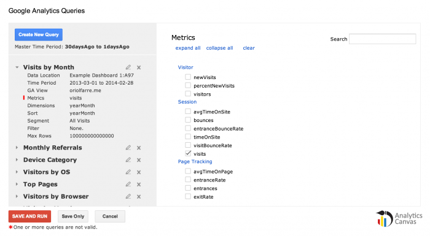Click the Example Dashboard 1:A97 value
430x236 pixels.
(x=101, y=75)
